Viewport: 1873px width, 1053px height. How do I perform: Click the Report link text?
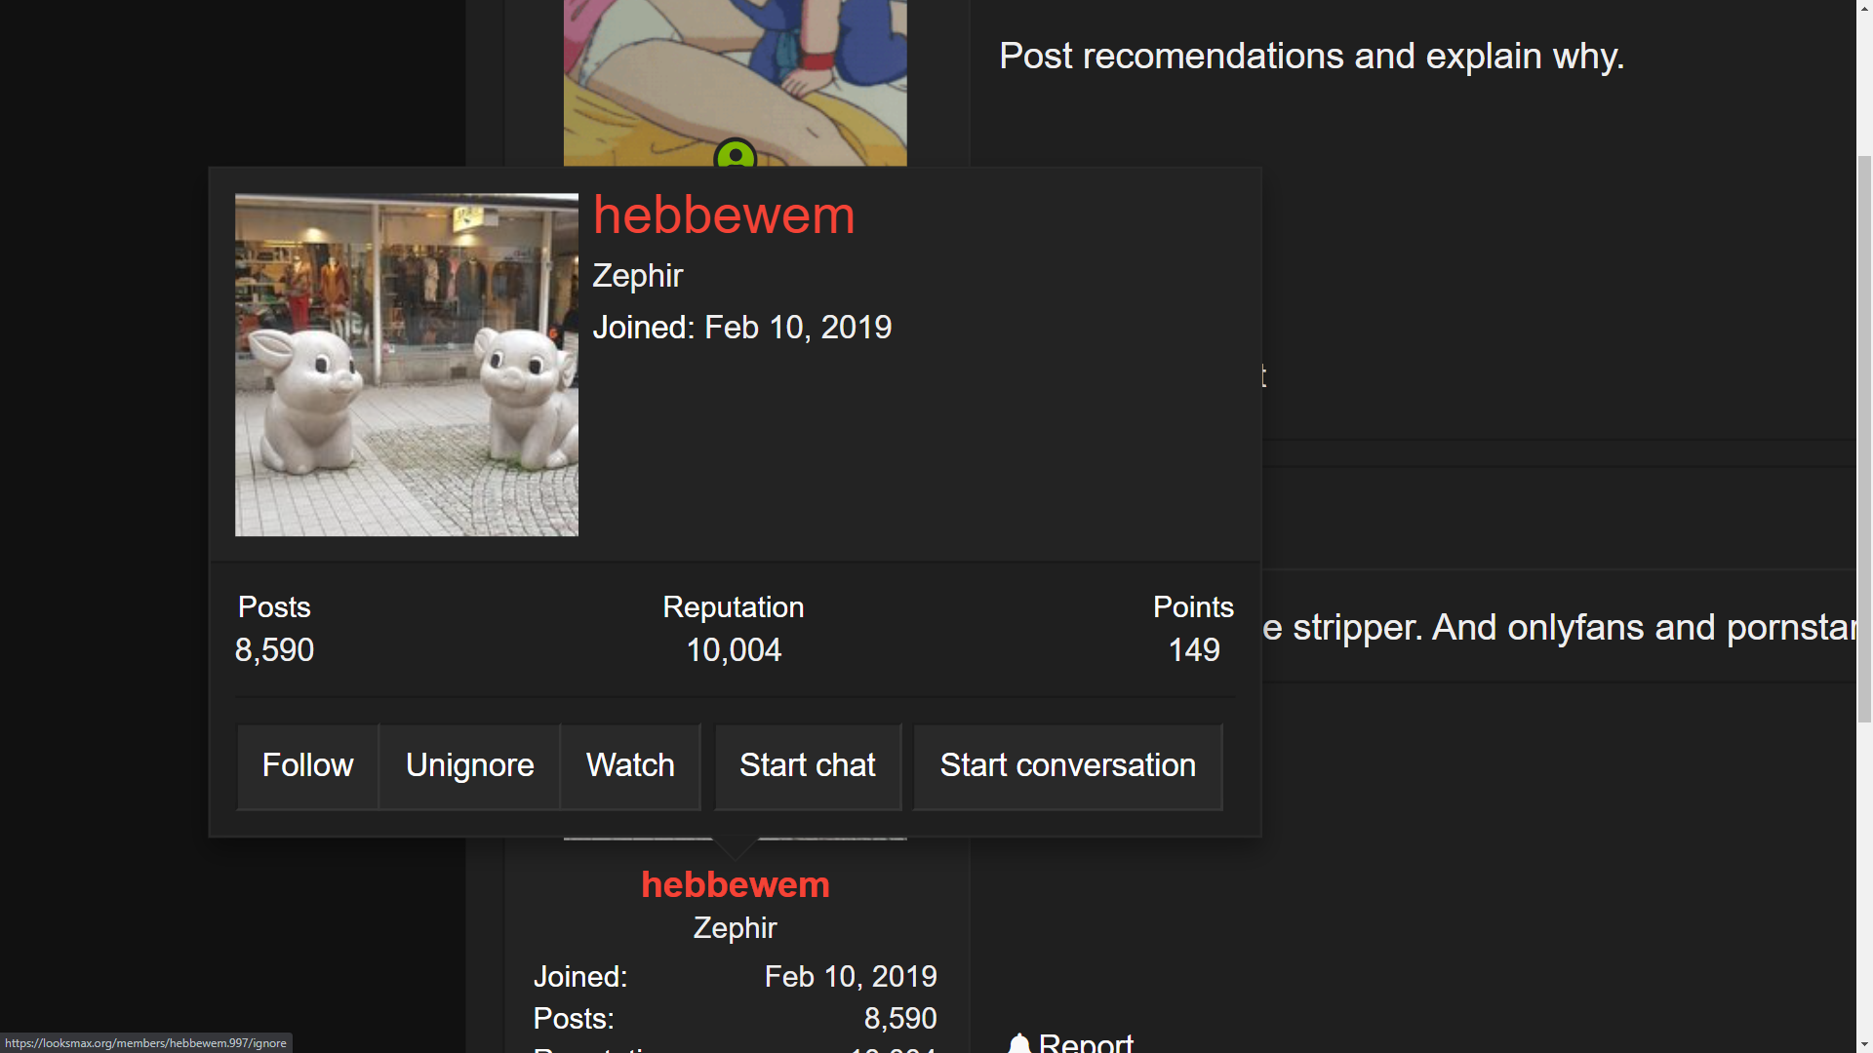pyautogui.click(x=1086, y=1042)
